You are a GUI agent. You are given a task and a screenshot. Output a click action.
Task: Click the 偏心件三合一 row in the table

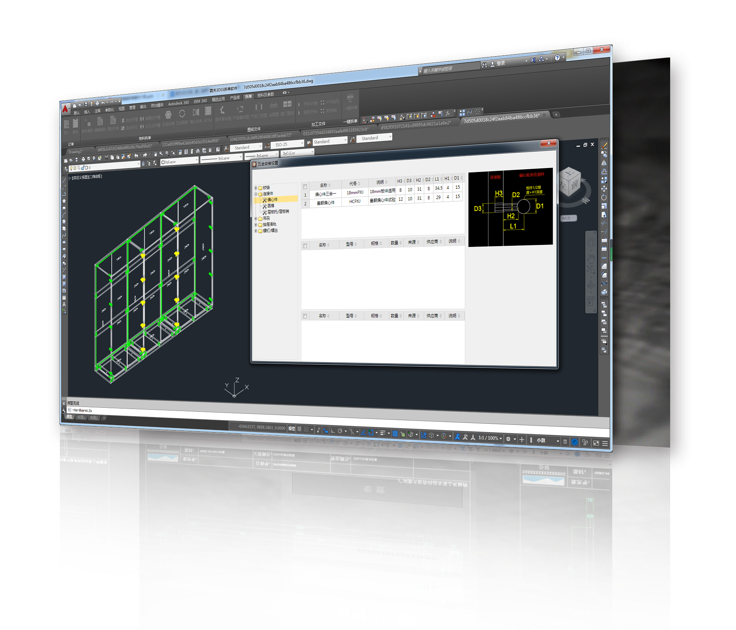[x=325, y=194]
